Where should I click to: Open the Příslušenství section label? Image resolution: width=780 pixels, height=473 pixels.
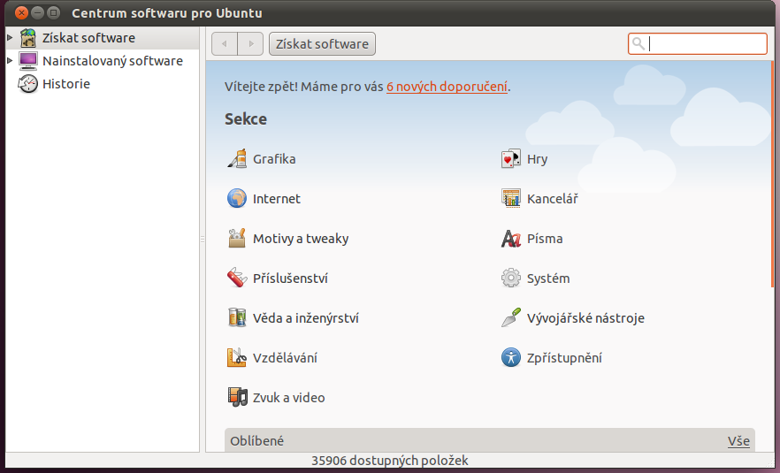290,278
